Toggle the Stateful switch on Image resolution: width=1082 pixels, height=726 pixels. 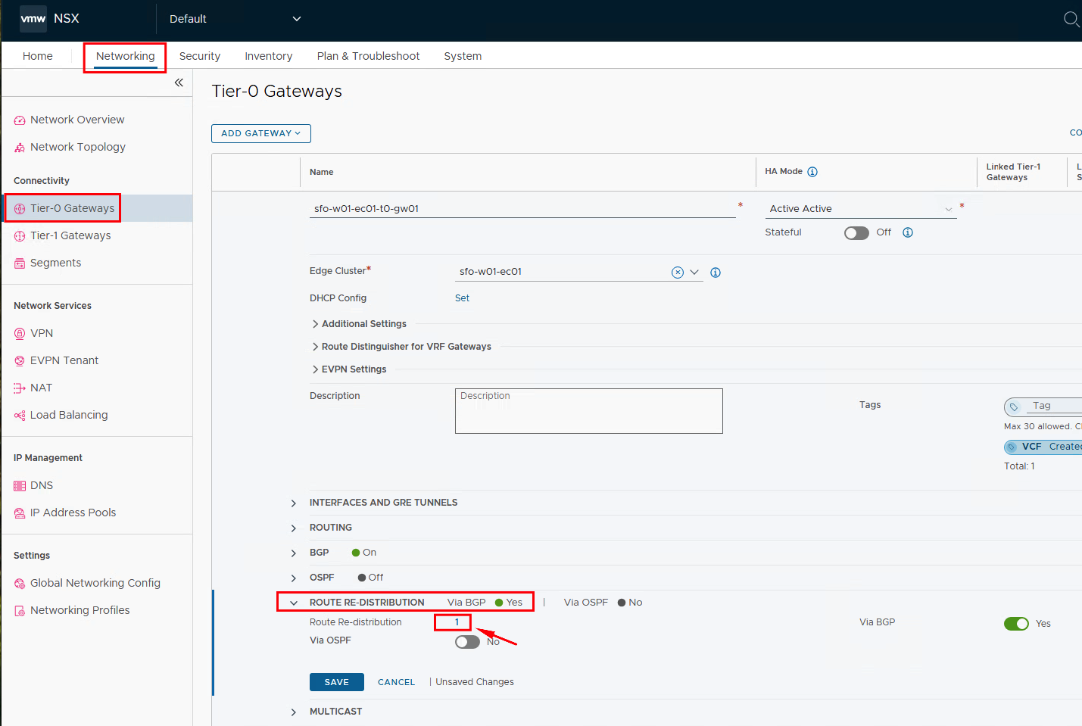(856, 233)
